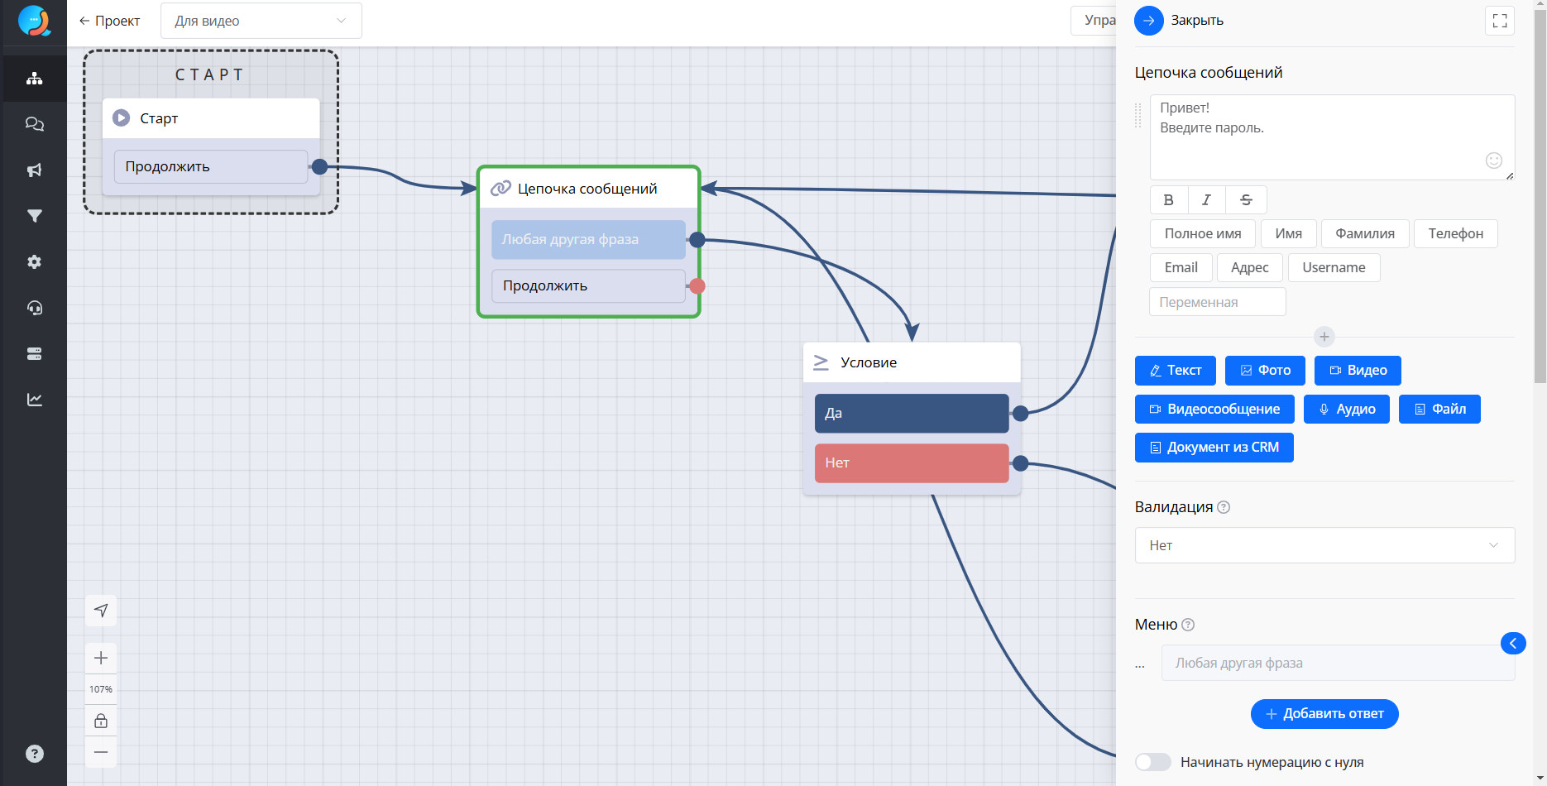Viewport: 1547px width, 786px height.
Task: Toggle 'Начинать нумерацию с нуля' switch
Action: tap(1152, 762)
